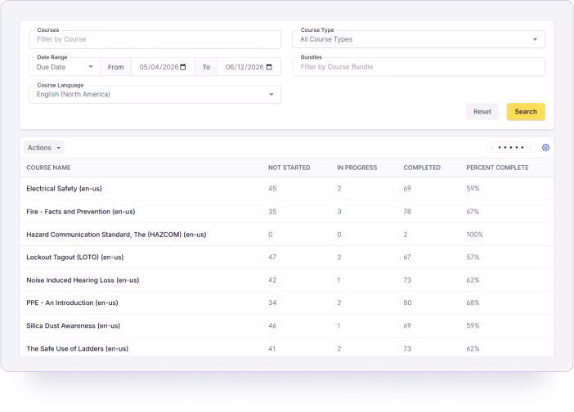Select the Electrical Safety (en-us) course row
574x412 pixels.
pyautogui.click(x=287, y=189)
